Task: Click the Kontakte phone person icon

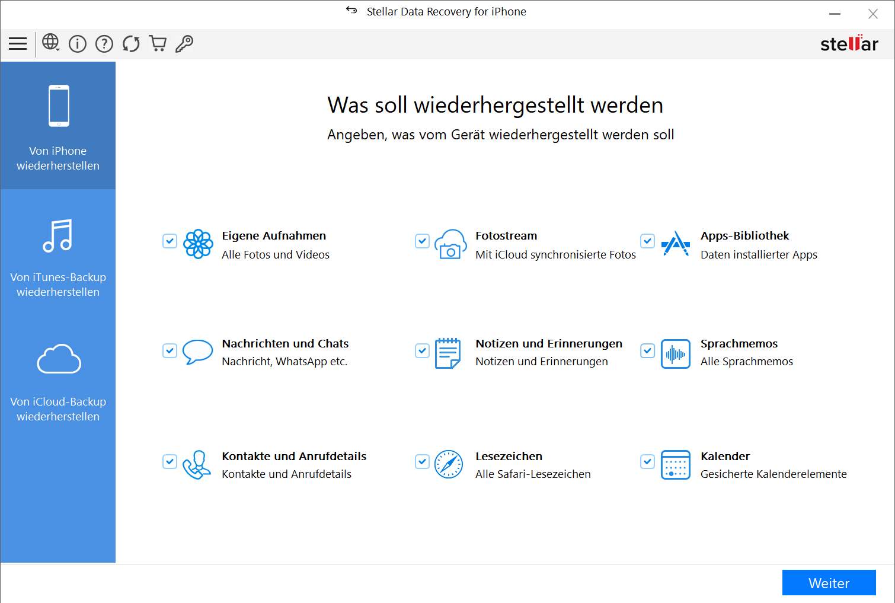Action: [197, 465]
